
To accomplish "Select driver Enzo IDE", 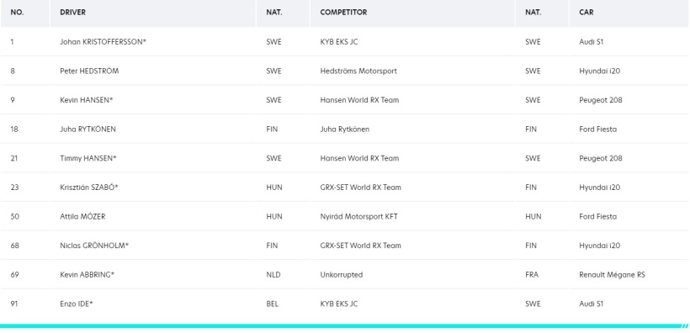I will (77, 304).
